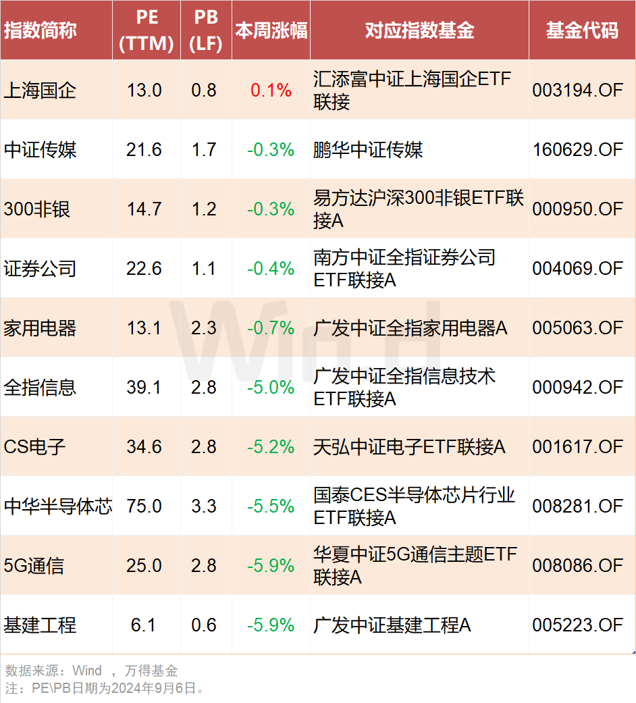Screen dimensions: 636x703
Task: Select the 对应指数基金 column header
Action: coord(419,30)
